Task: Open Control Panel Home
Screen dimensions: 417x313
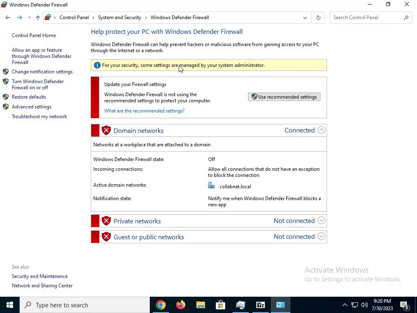Action: 34,35
